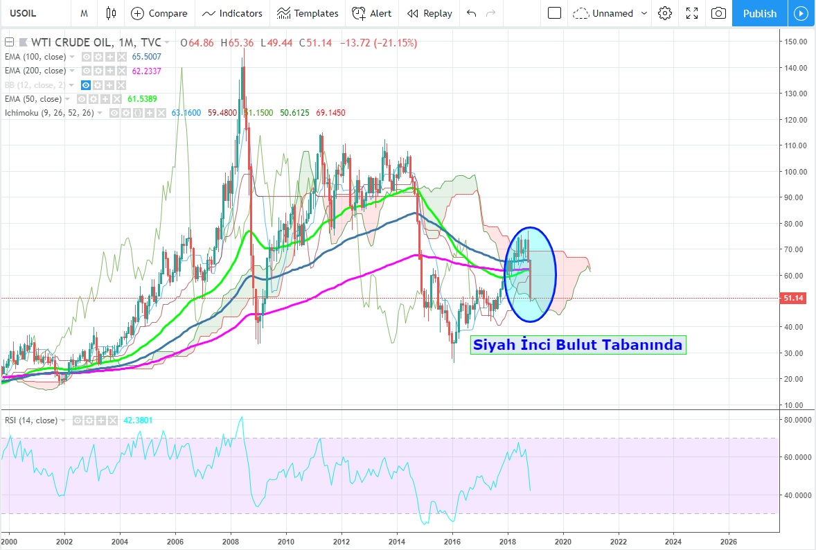Start bar Replay mode

tap(429, 13)
